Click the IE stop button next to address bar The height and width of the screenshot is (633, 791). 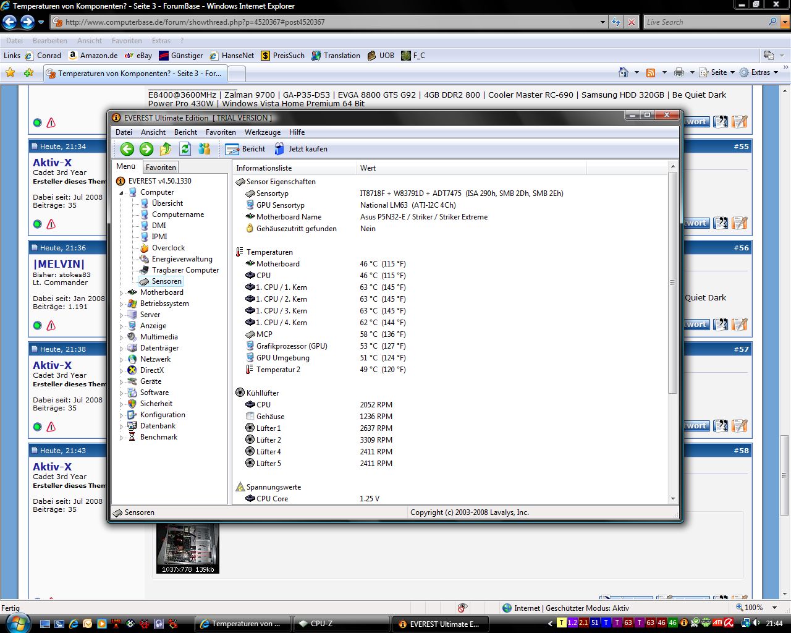(632, 22)
